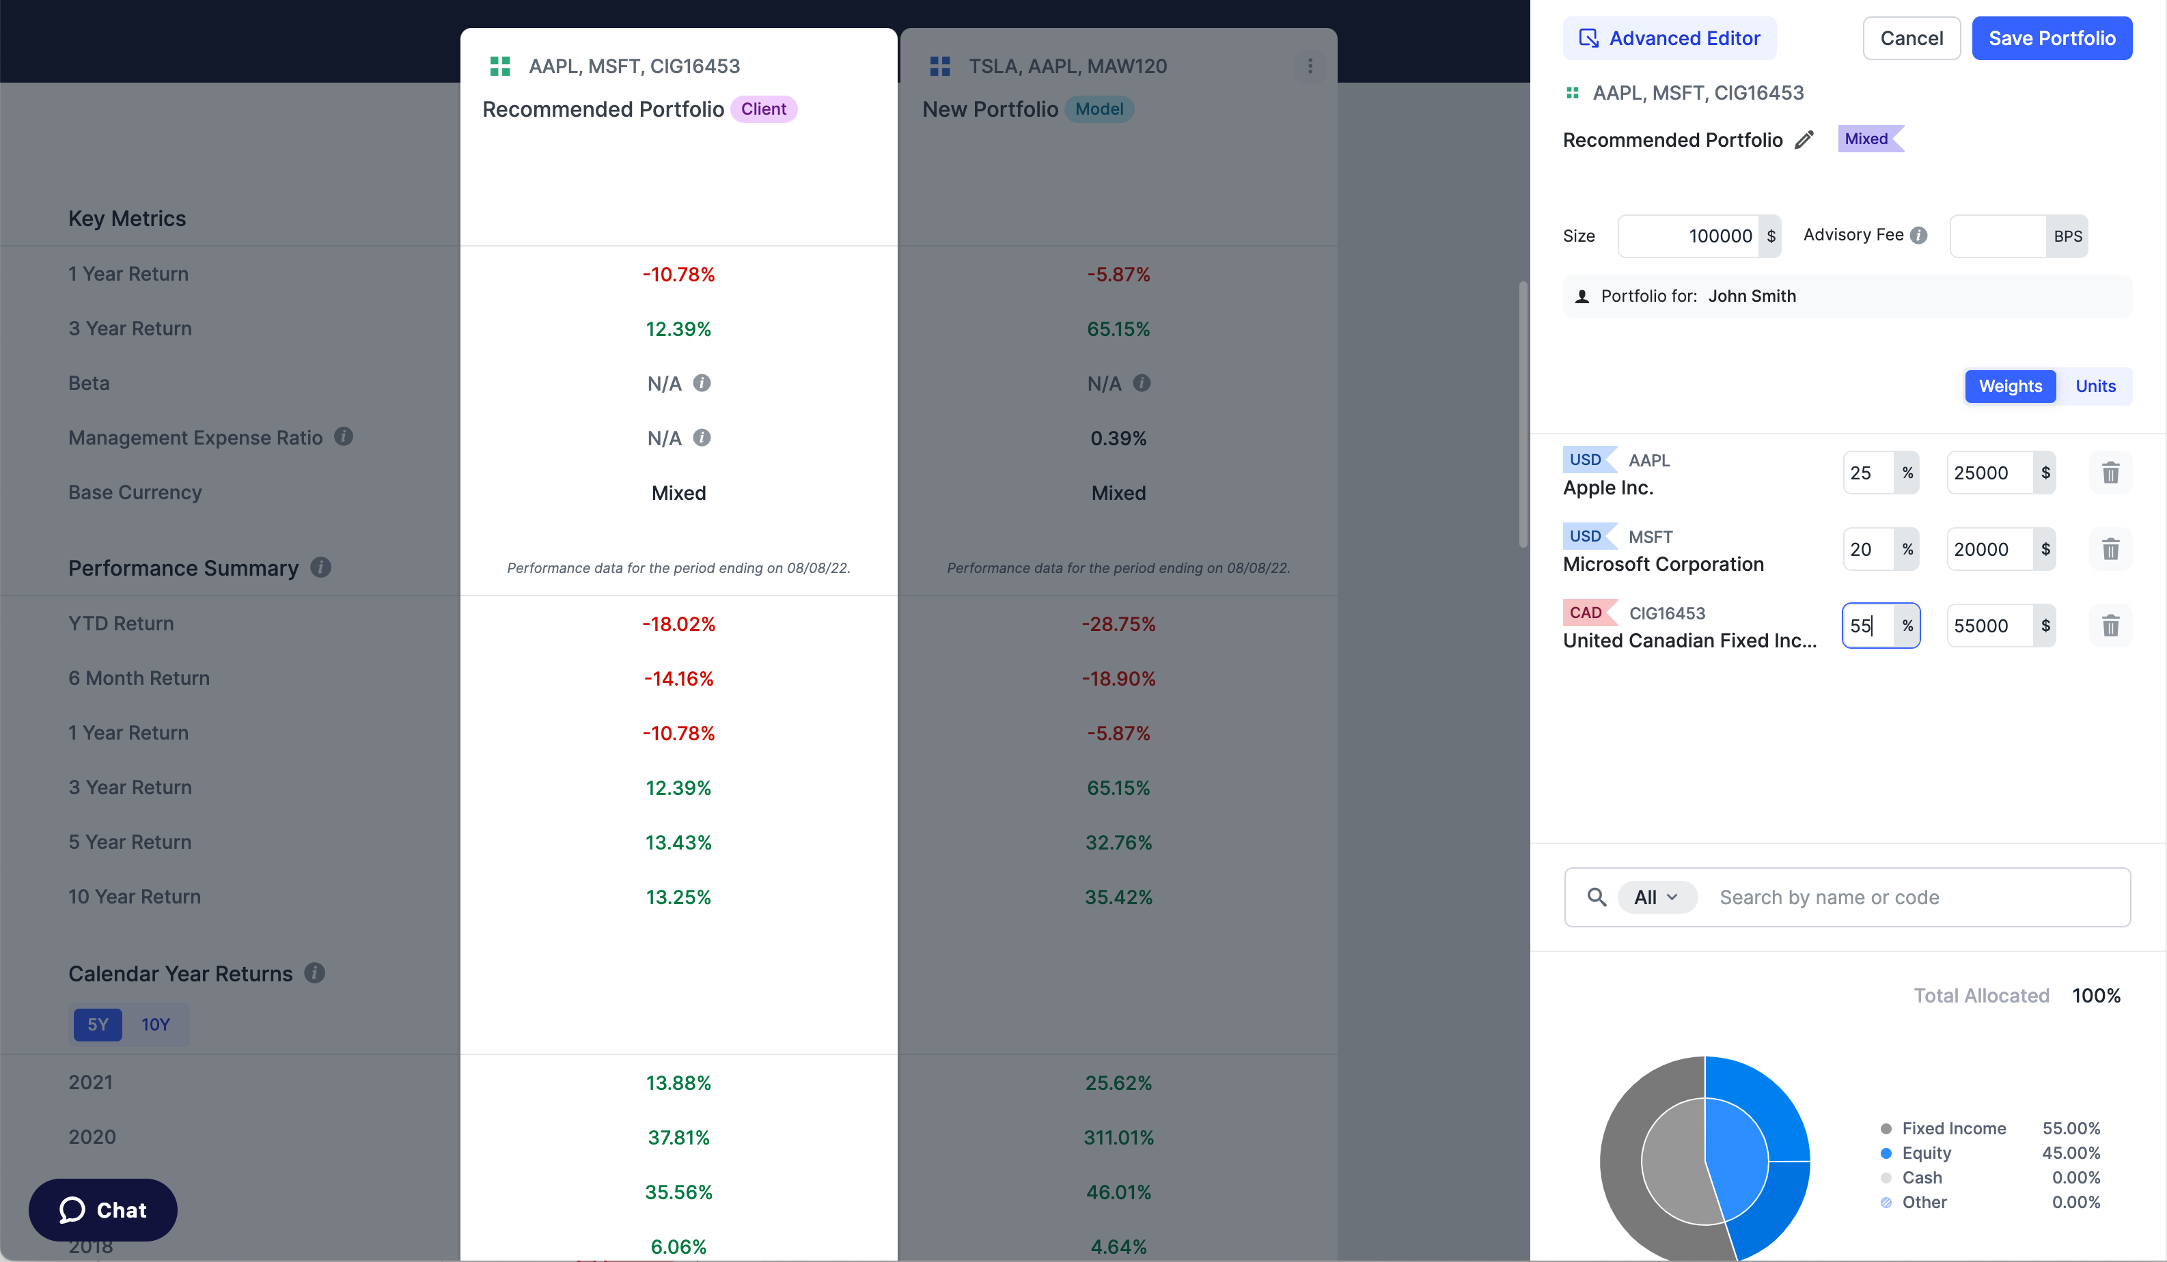Open the All filter dropdown in the search bar
The width and height of the screenshot is (2167, 1262).
point(1657,897)
